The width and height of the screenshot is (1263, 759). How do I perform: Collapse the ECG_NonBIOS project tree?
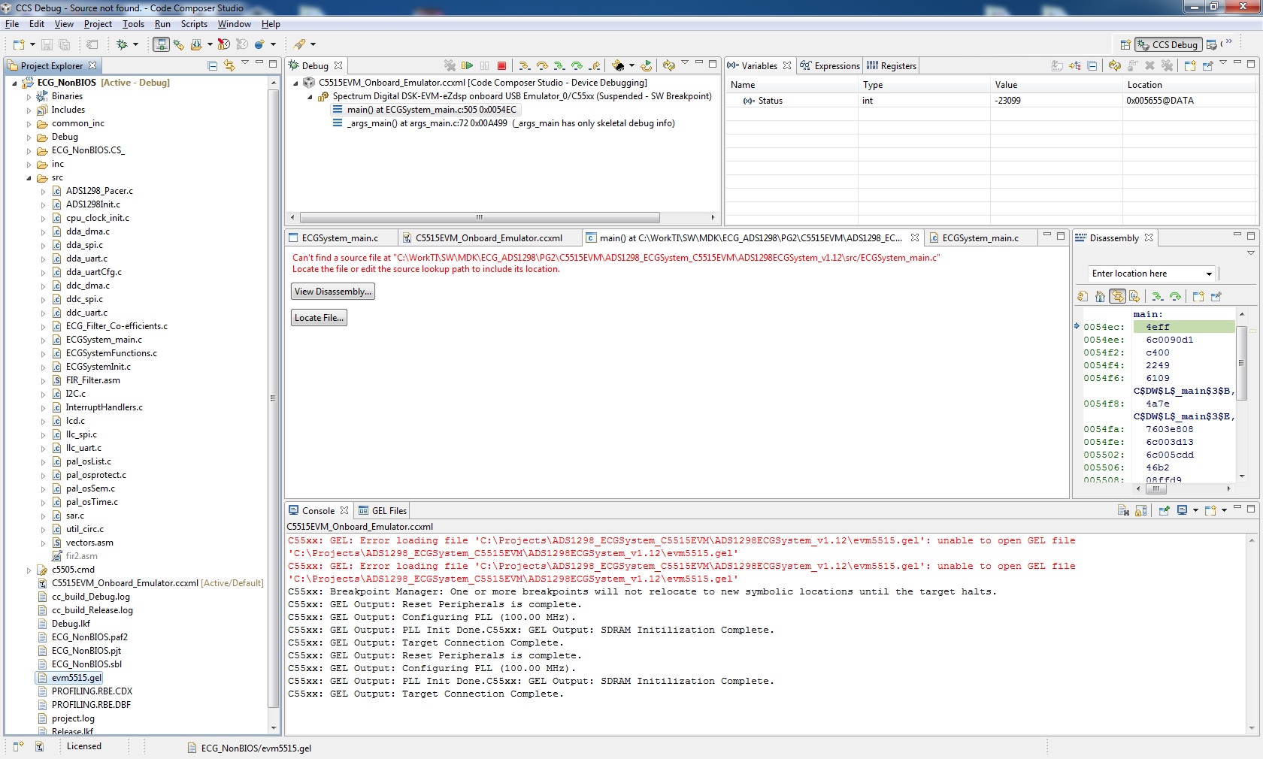[14, 83]
